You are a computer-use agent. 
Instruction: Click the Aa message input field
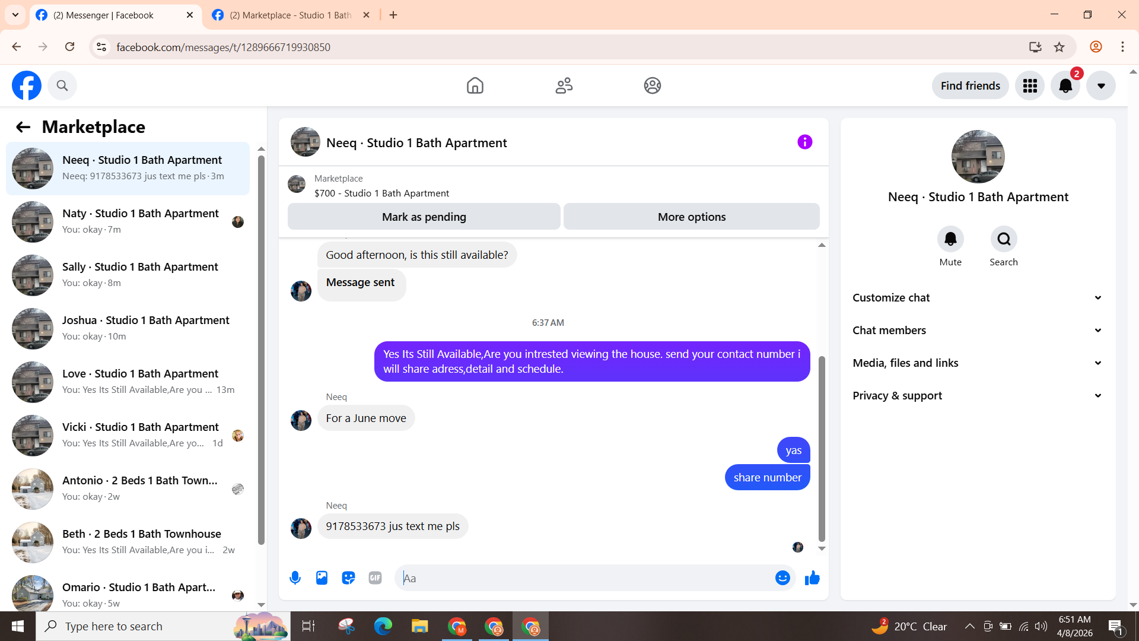(x=584, y=578)
